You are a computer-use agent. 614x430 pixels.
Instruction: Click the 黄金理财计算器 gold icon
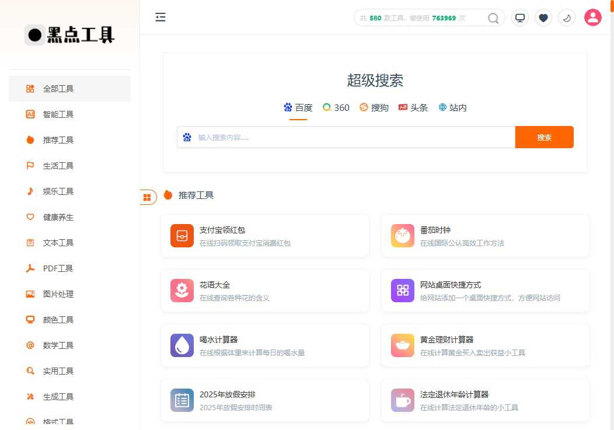pos(402,345)
